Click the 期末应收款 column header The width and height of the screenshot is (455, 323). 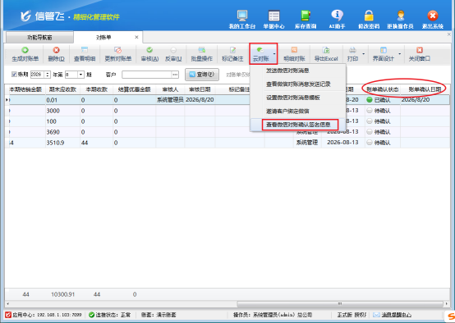coord(62,89)
